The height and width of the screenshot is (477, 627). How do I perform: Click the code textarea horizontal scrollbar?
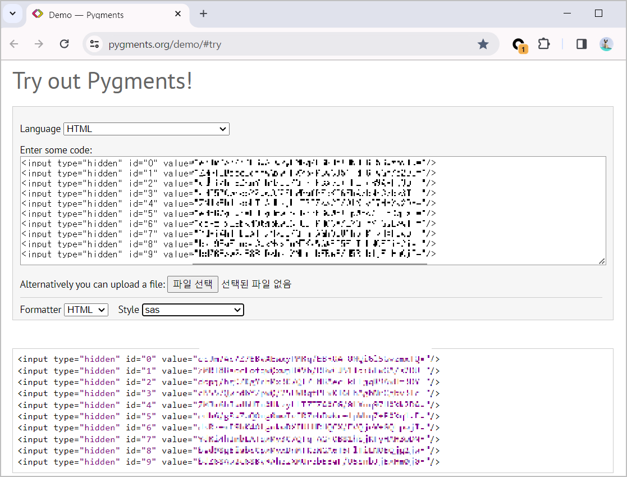click(x=310, y=264)
